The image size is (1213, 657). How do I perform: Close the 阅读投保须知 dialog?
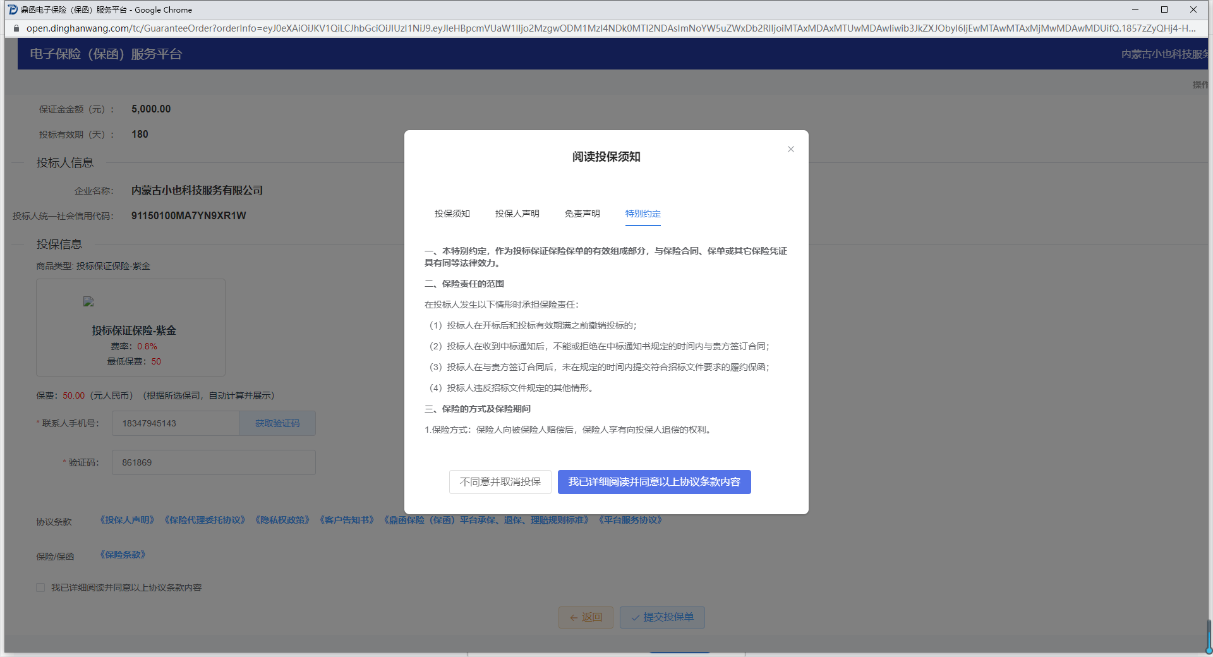coord(790,149)
